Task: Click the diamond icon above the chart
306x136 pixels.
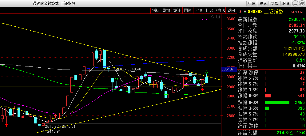Action: (213, 17)
